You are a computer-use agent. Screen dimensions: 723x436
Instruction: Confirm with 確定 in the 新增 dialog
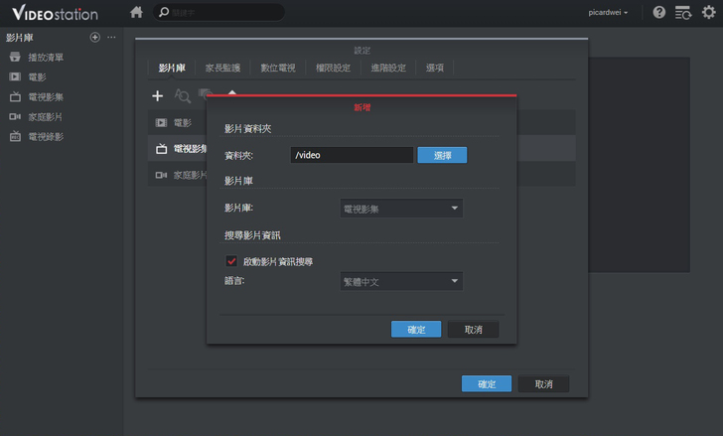pos(416,329)
